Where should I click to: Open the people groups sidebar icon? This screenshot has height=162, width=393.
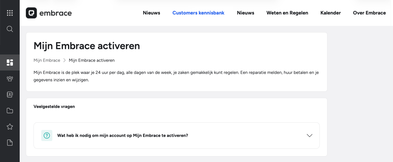tap(10, 79)
